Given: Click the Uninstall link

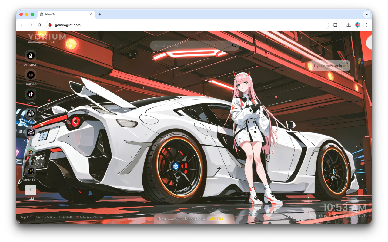Looking at the screenshot, I should click(65, 217).
